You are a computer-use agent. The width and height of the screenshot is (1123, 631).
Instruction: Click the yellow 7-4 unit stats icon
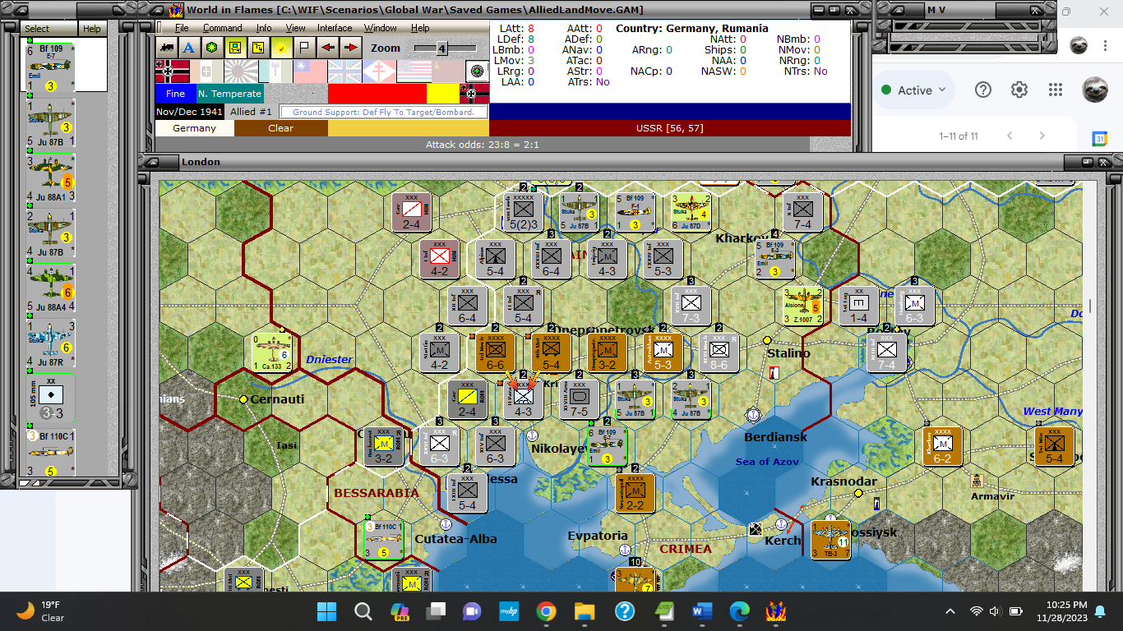tap(259, 48)
